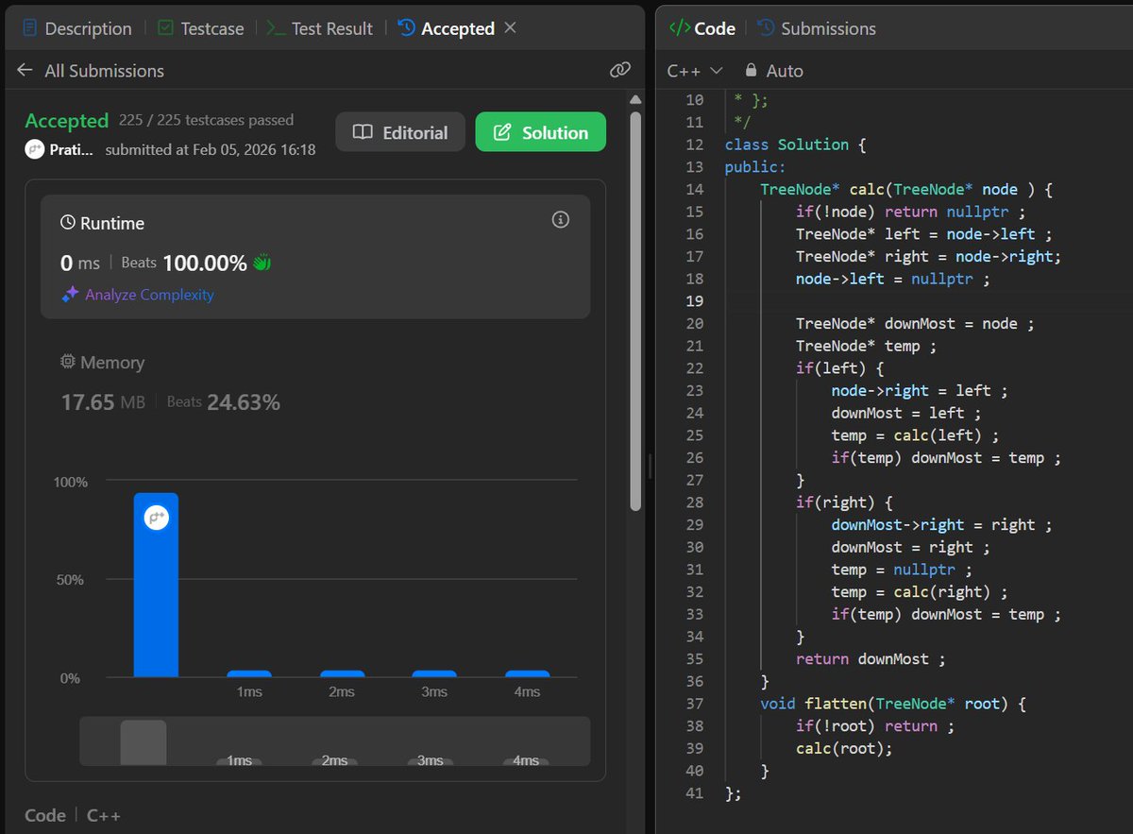Image resolution: width=1133 pixels, height=834 pixels.
Task: Switch to the Testcase tab
Action: coord(200,28)
